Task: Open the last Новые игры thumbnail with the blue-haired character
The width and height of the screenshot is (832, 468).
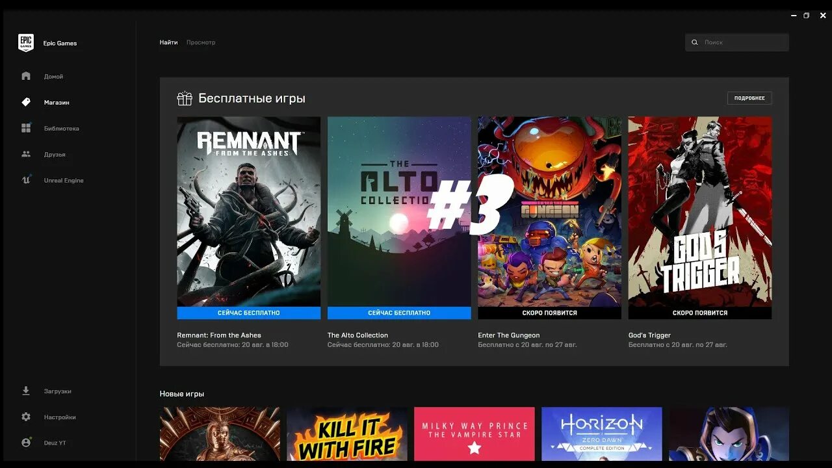Action: click(729, 434)
